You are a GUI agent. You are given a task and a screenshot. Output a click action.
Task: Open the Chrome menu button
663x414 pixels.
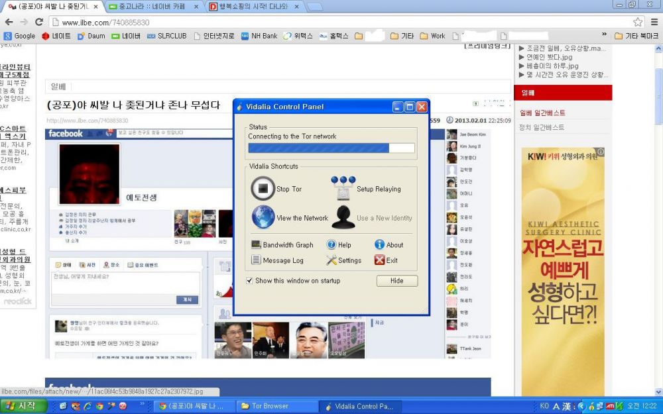coord(654,22)
